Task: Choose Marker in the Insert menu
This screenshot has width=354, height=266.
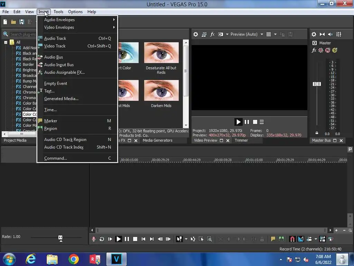Action: click(77, 121)
